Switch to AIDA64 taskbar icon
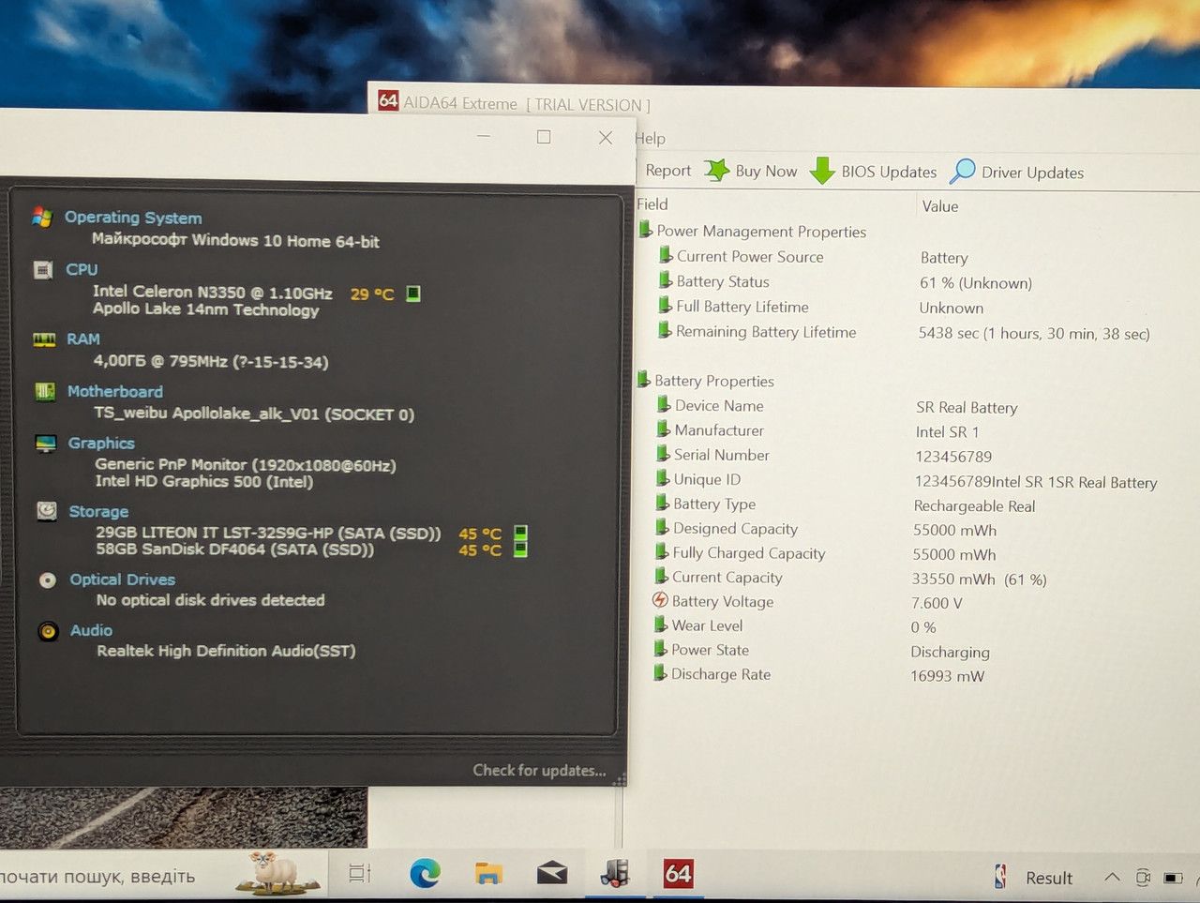 tap(678, 874)
